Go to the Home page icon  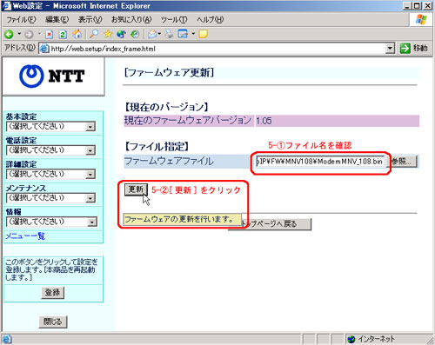(x=77, y=34)
